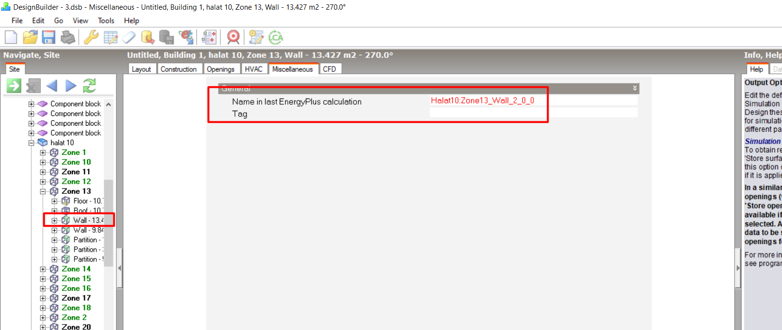Image resolution: width=782 pixels, height=330 pixels.
Task: Refresh navigator with the green cycle arrows
Action: 89,86
